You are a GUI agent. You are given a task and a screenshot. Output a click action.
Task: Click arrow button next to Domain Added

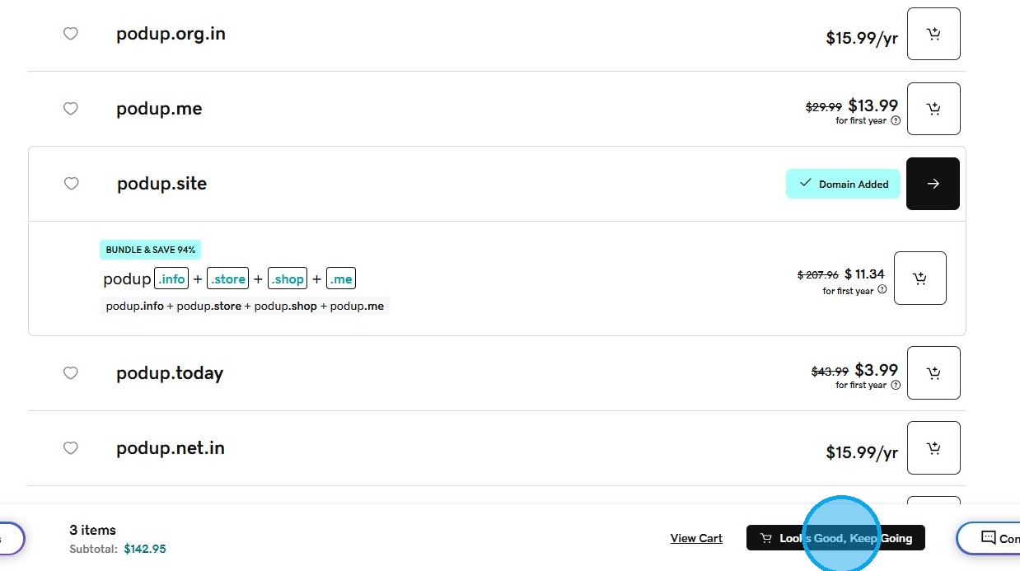coord(933,184)
